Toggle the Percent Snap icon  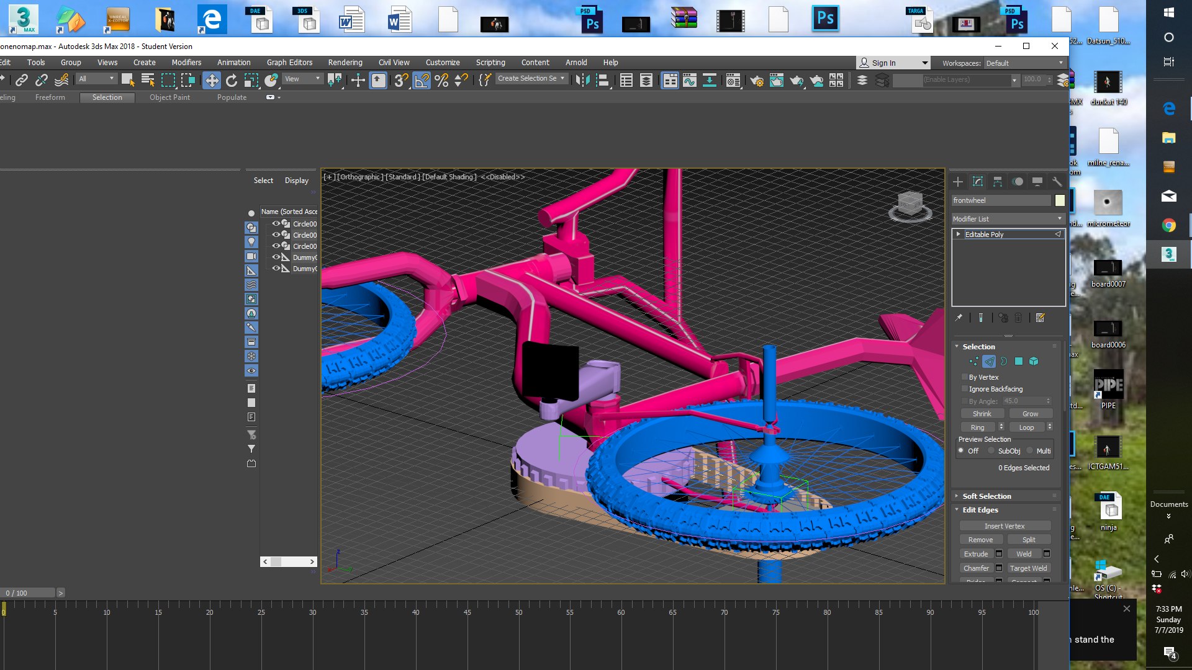(441, 80)
